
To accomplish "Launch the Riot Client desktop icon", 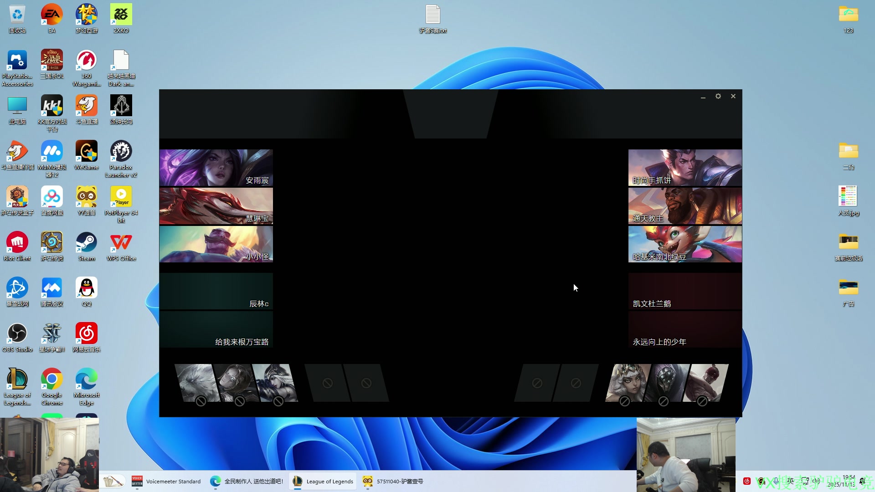I will [17, 243].
